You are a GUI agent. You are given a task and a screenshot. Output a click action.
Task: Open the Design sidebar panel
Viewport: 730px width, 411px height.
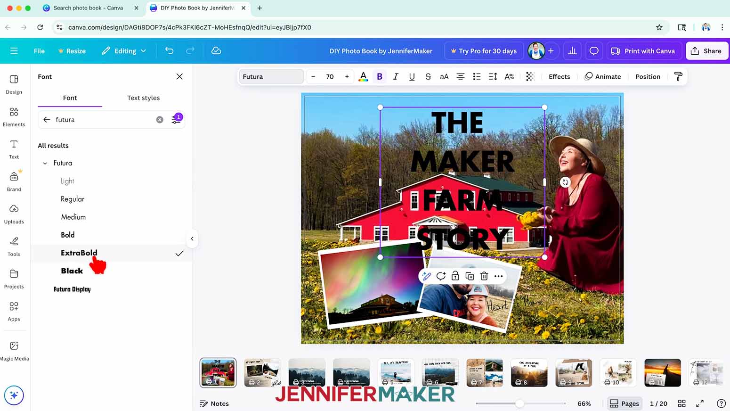pyautogui.click(x=14, y=84)
